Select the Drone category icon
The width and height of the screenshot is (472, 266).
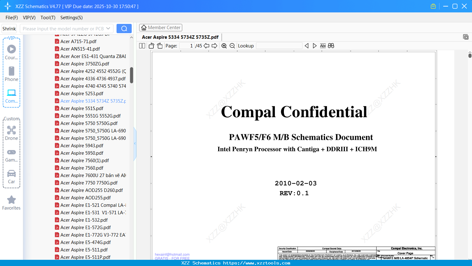point(11,130)
